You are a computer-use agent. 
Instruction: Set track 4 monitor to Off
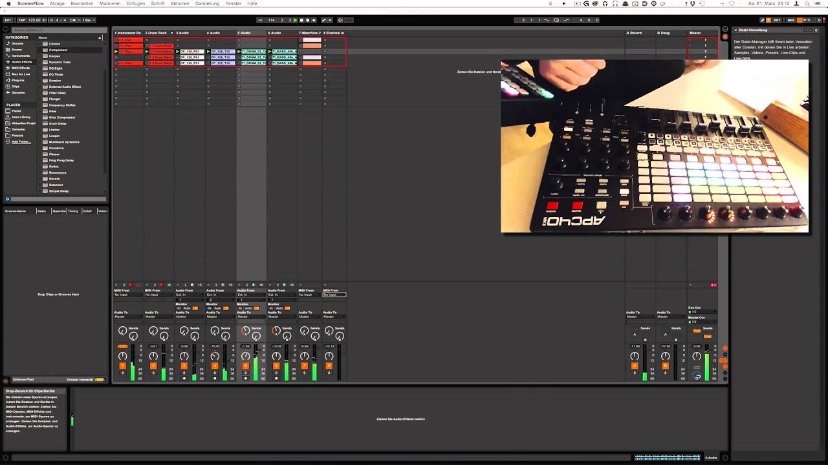226,308
